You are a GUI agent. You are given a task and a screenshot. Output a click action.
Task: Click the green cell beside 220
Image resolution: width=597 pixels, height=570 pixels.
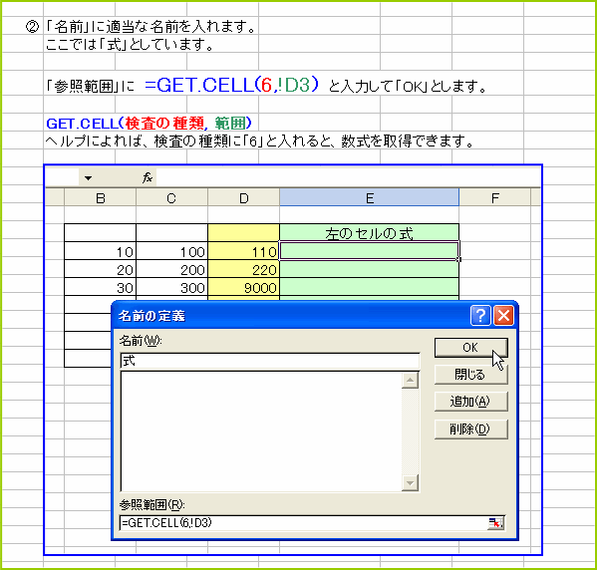370,269
